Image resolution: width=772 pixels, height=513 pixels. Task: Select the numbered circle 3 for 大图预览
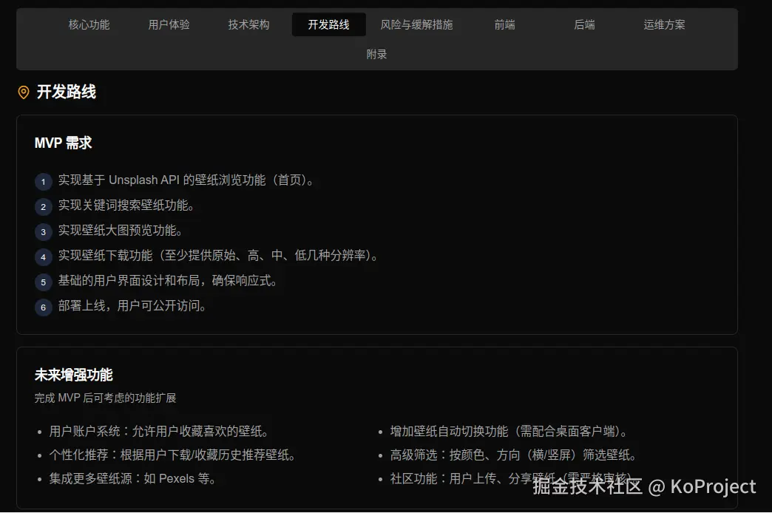[x=43, y=231]
